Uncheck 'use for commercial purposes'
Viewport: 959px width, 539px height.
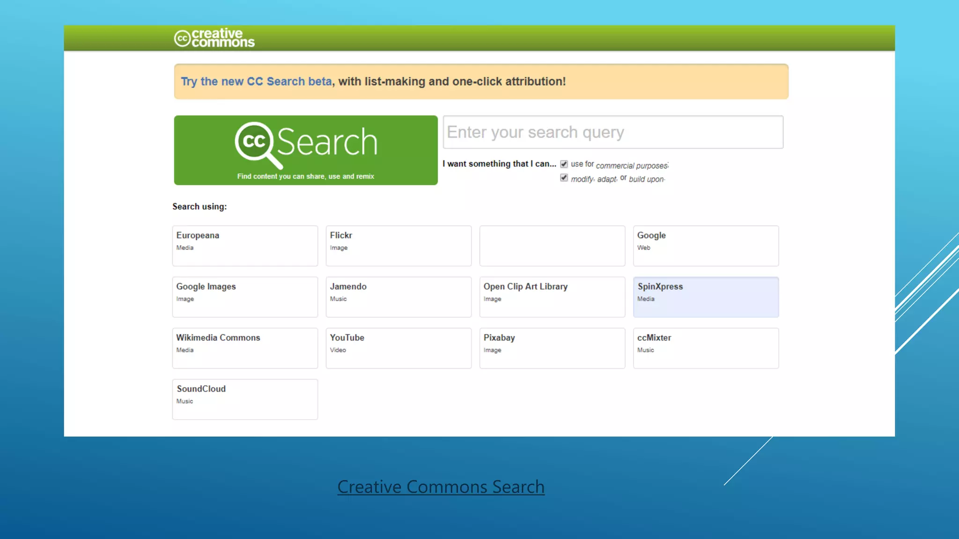tap(563, 164)
